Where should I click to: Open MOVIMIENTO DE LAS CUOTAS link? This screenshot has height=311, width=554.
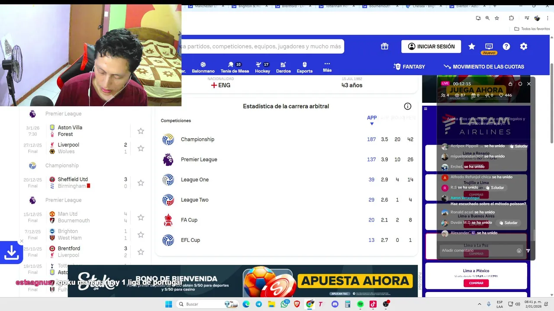[x=484, y=67]
